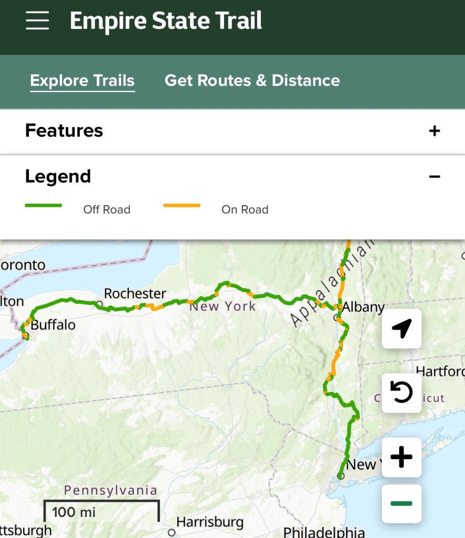Click the trail endpoint marker at New York
Screen dimensions: 465x538
tap(340, 476)
